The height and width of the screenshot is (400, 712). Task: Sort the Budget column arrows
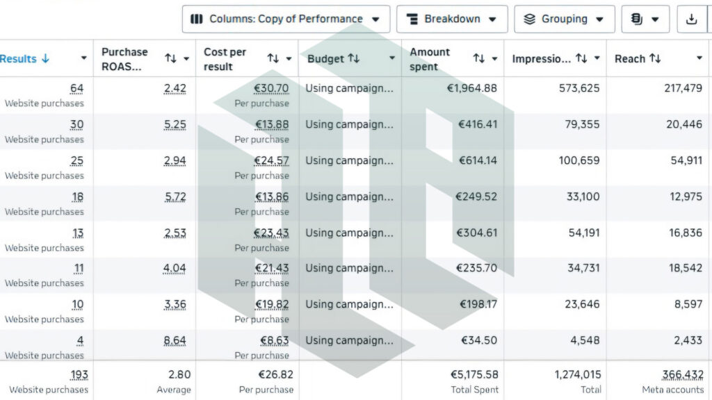click(354, 58)
